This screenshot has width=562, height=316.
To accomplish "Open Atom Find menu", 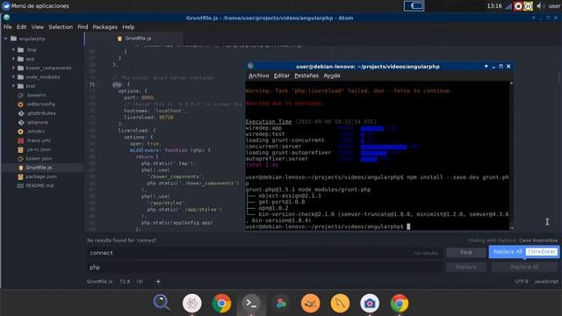I will [83, 27].
